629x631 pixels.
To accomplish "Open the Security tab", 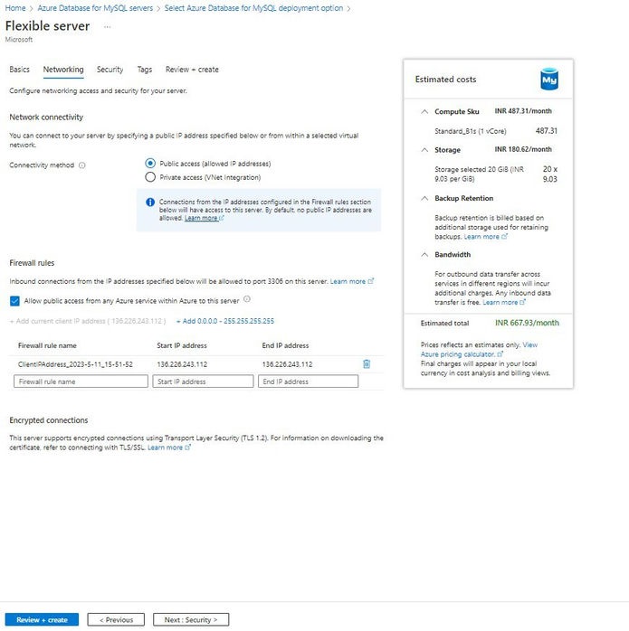I will [110, 70].
